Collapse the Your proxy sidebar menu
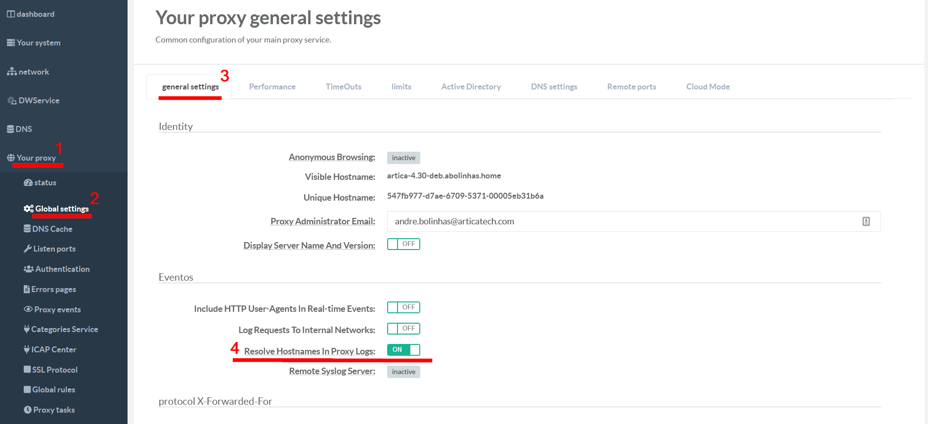 pos(36,158)
